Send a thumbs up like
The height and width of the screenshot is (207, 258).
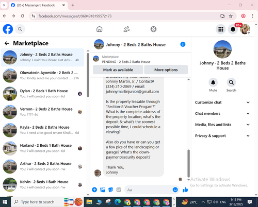tap(185, 189)
